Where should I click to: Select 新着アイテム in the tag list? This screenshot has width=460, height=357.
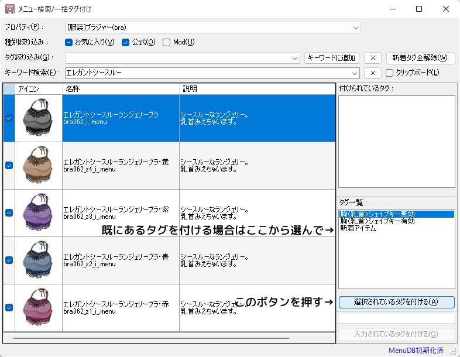[359, 229]
